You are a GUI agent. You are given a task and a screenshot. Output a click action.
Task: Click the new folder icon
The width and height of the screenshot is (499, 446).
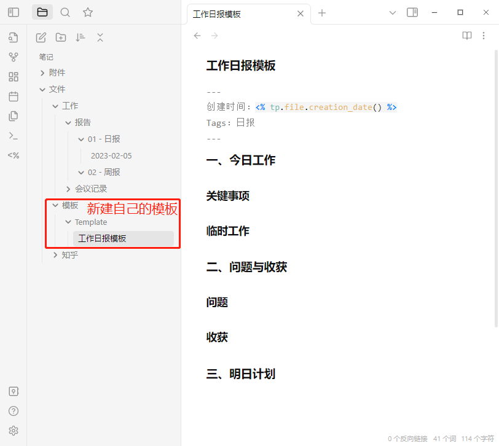(61, 37)
